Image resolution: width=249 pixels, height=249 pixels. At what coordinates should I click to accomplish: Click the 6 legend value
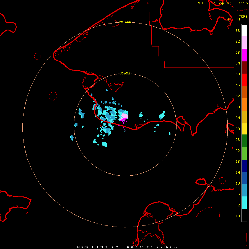239,194
